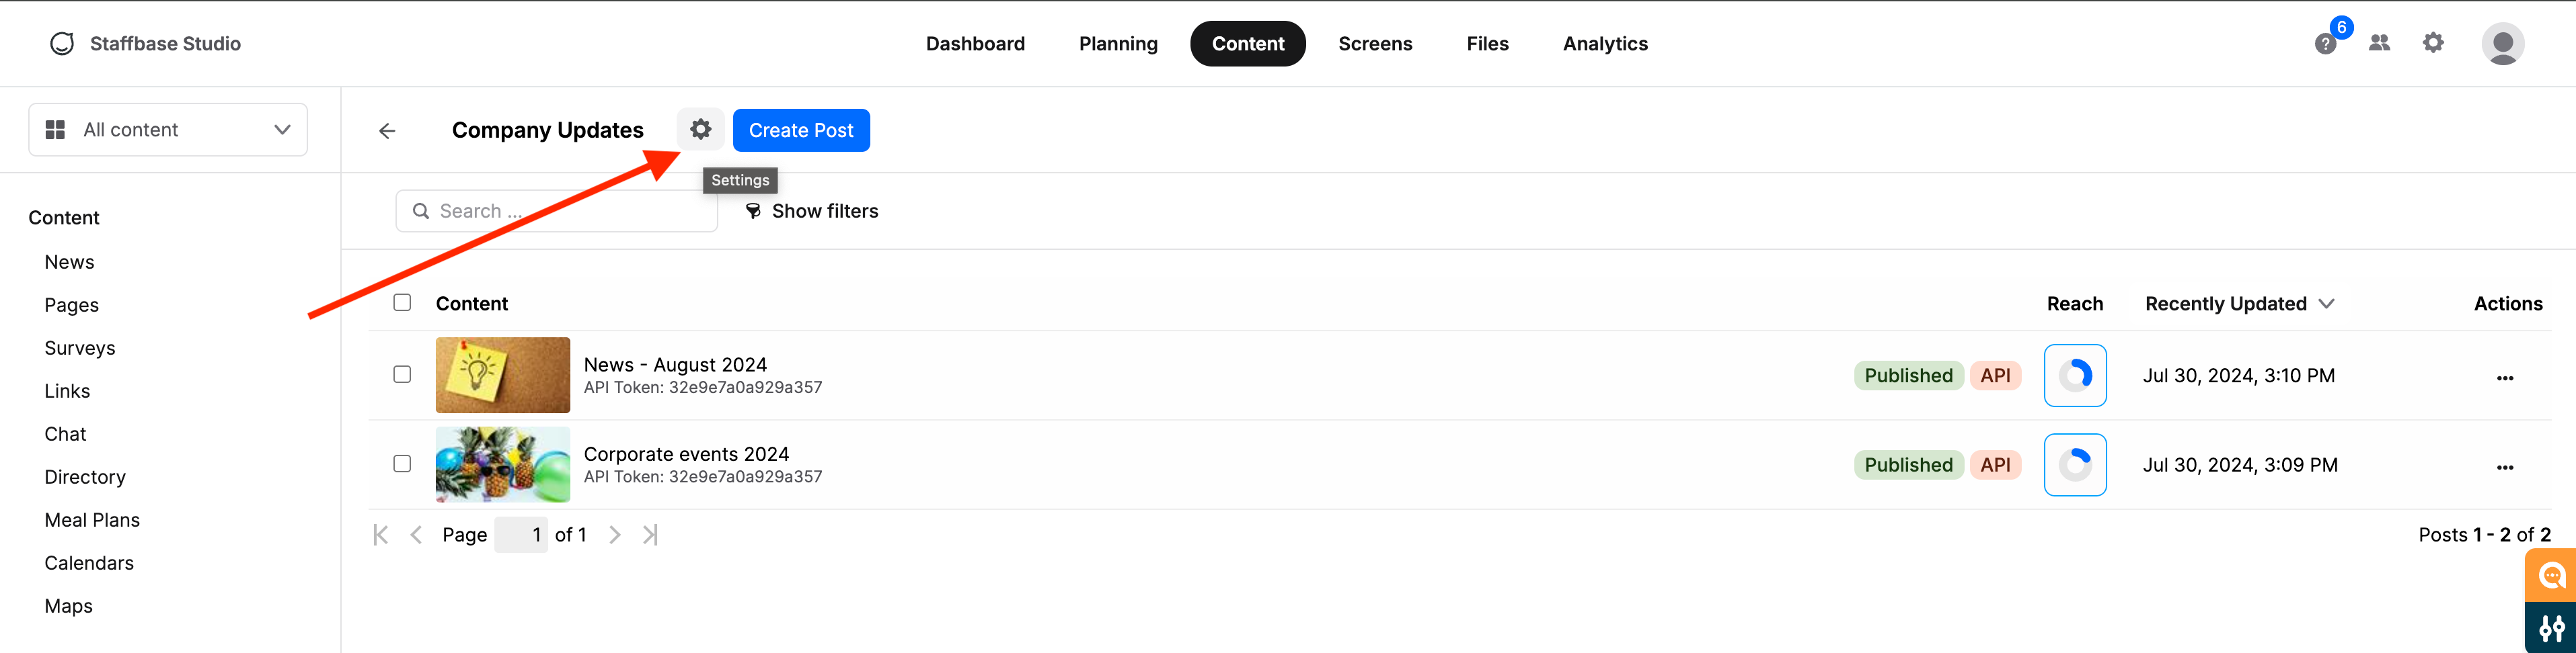Image resolution: width=2576 pixels, height=653 pixels.
Task: Open Company Updates settings gear
Action: [700, 130]
